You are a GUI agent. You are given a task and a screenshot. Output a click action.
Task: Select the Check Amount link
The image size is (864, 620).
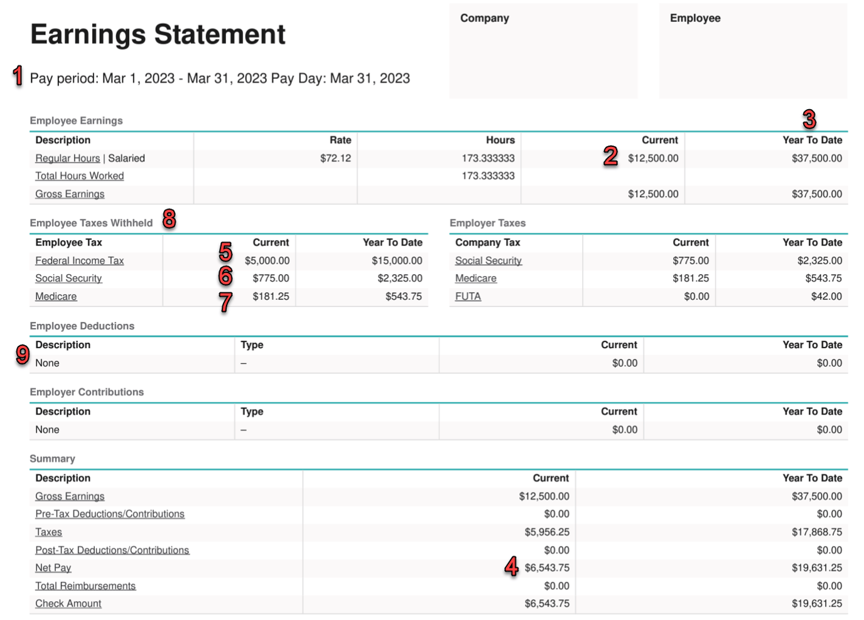(68, 603)
